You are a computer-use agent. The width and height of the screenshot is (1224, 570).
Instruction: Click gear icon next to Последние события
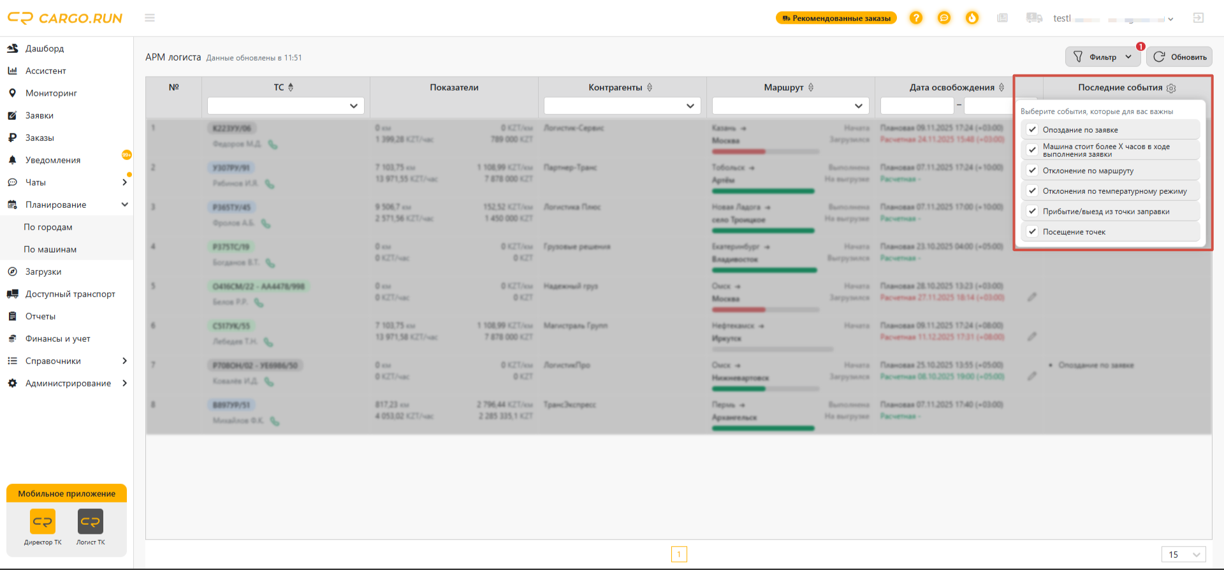[x=1171, y=88]
